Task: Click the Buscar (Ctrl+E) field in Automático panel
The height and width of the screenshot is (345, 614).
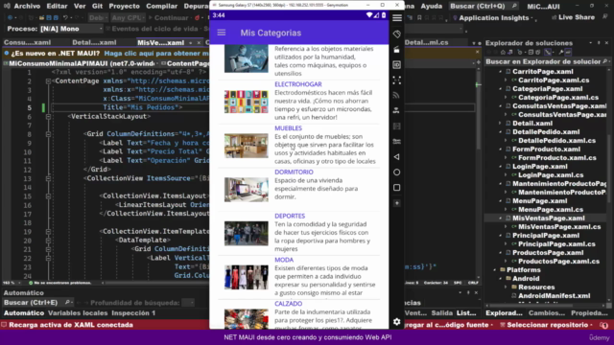Action: 38,303
